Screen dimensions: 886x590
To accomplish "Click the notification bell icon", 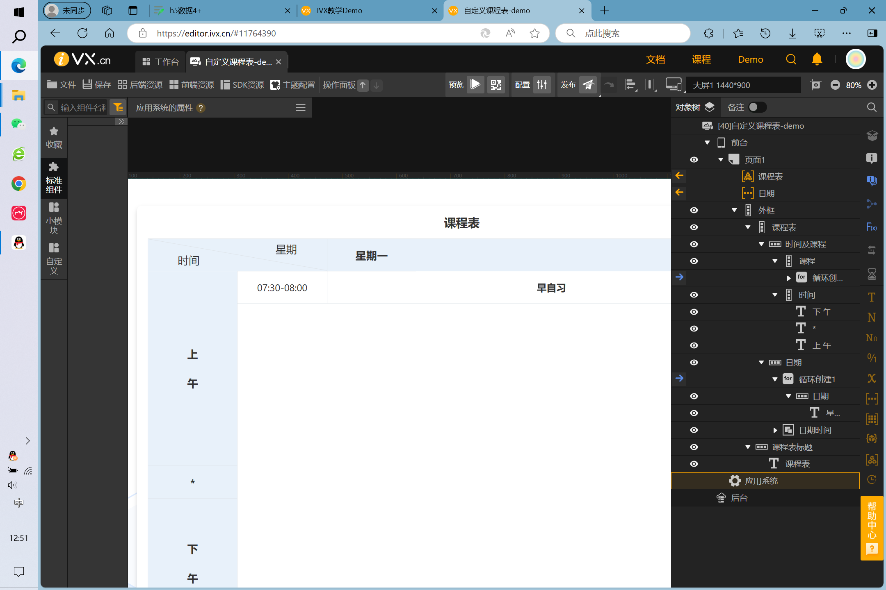I will pyautogui.click(x=817, y=59).
